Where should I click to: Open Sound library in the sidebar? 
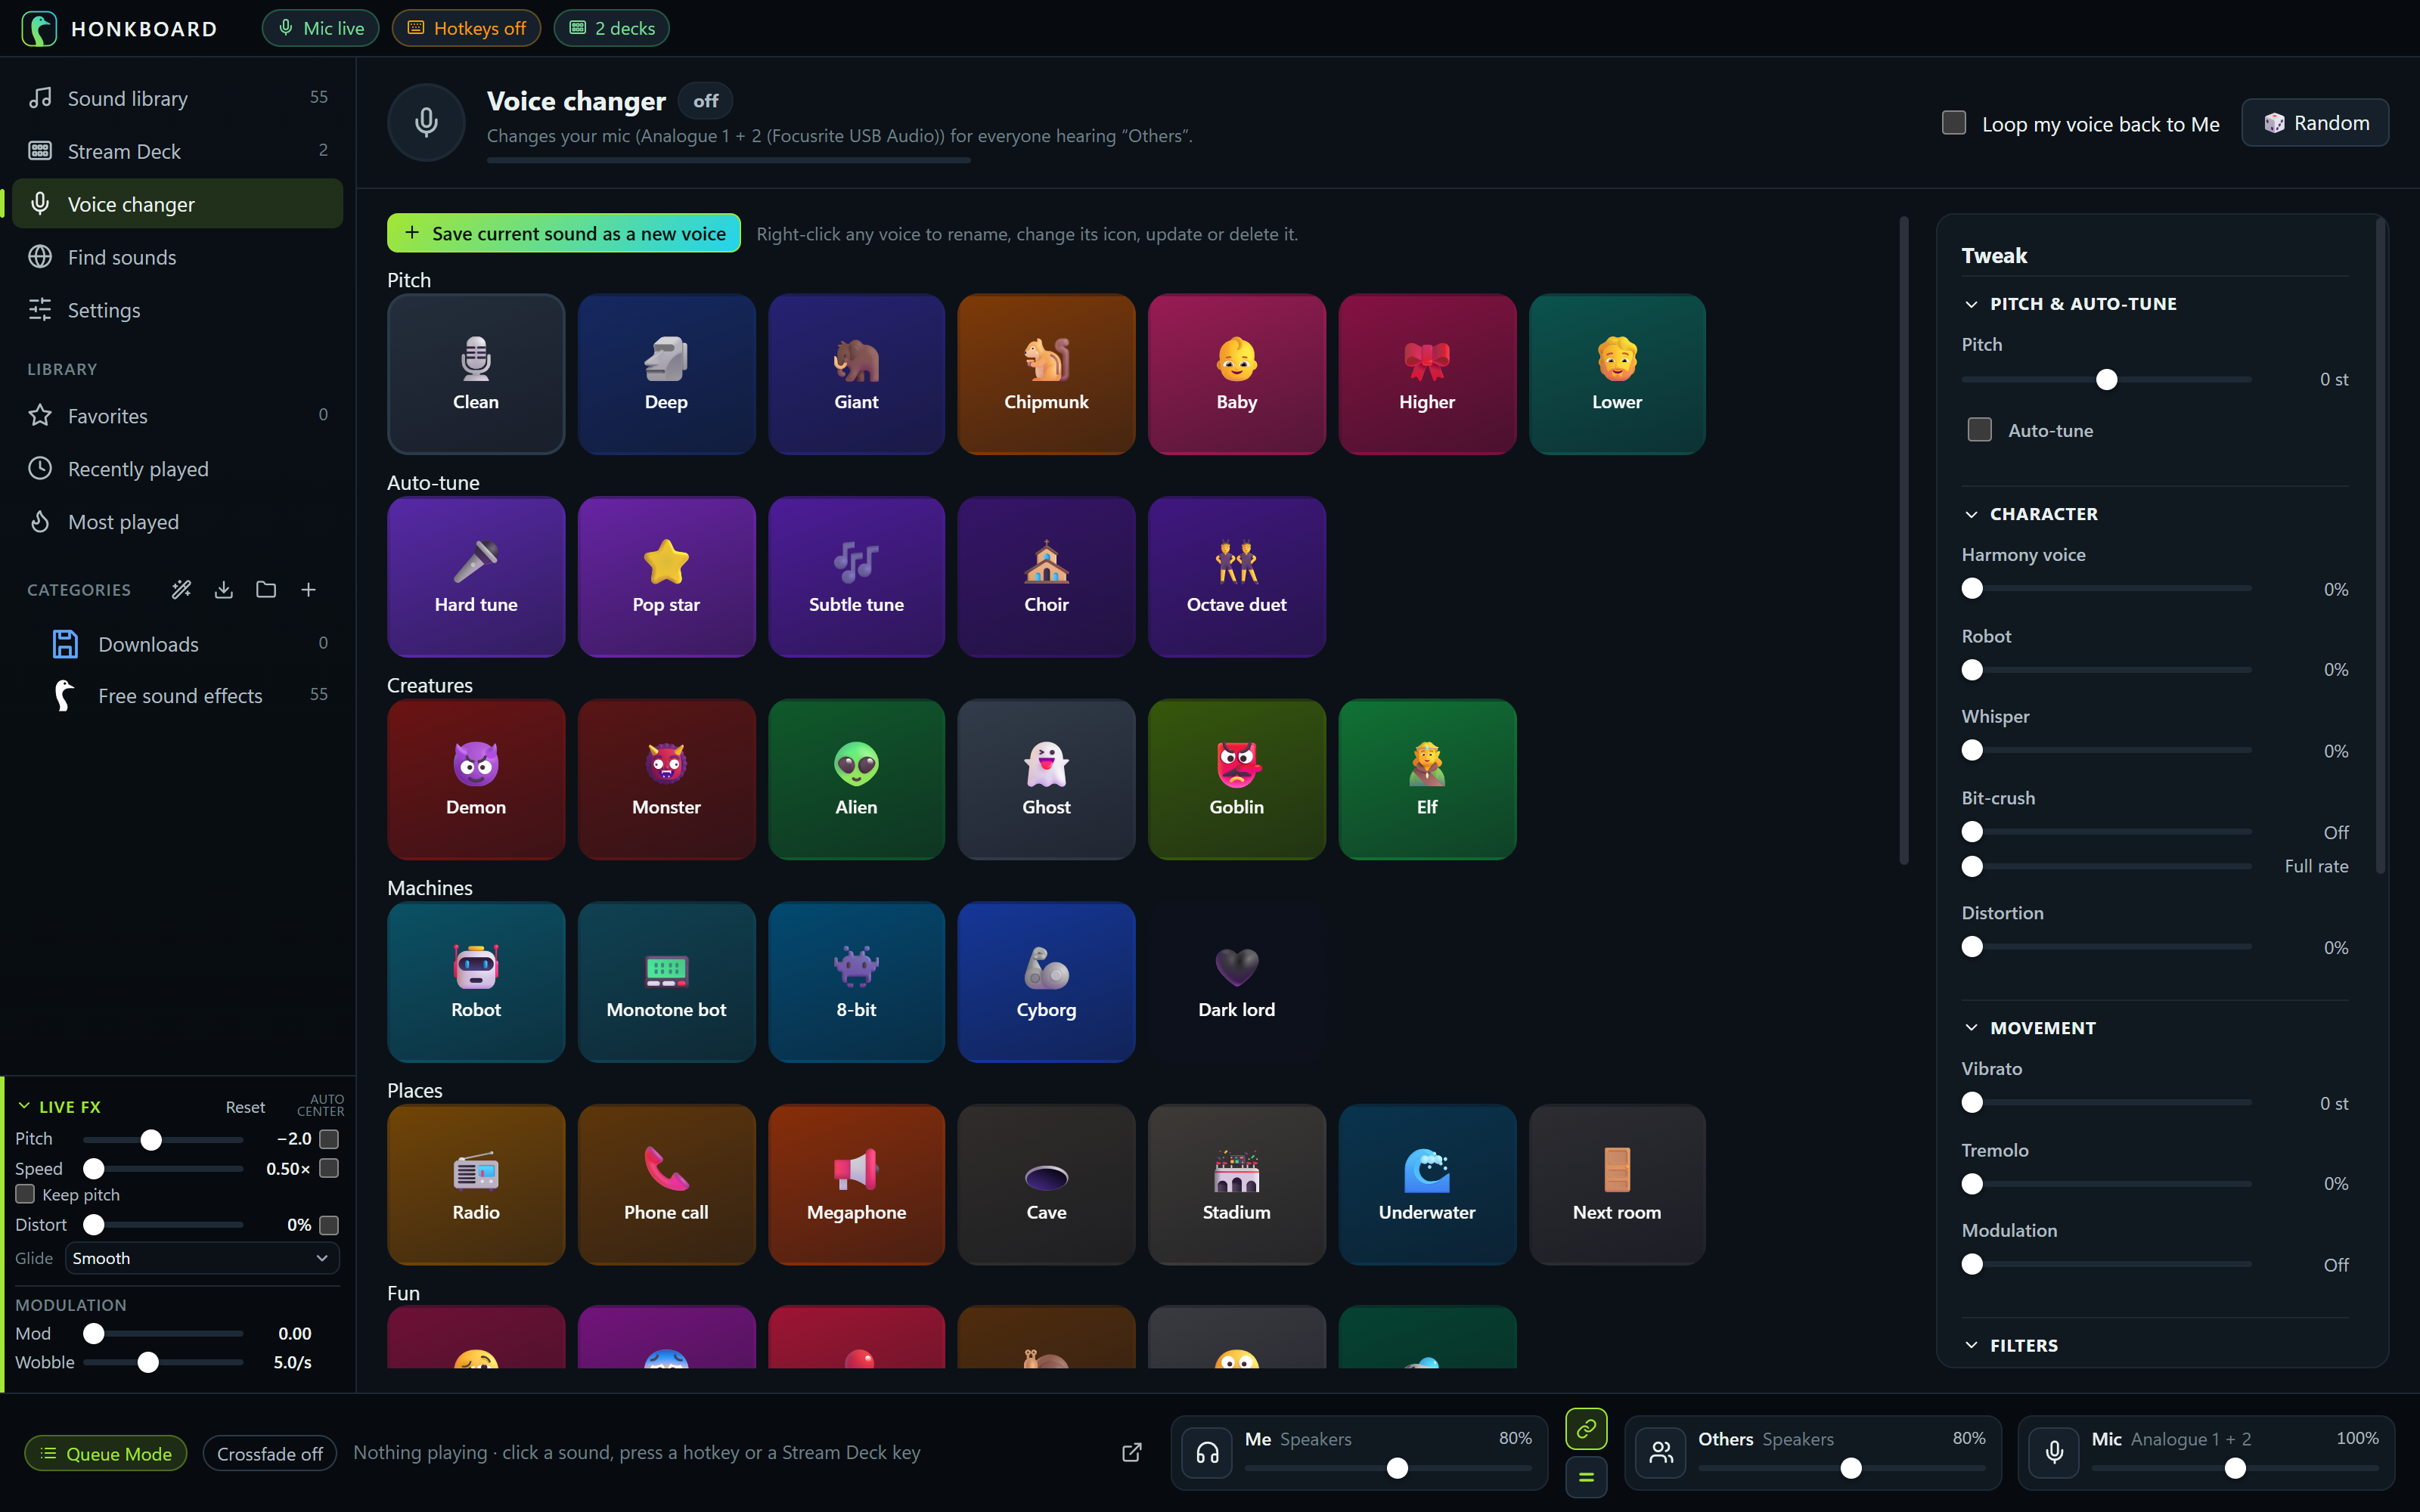tap(178, 98)
